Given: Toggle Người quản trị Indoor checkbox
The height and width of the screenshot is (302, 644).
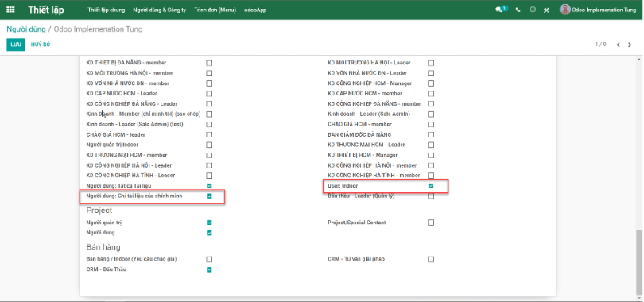Looking at the screenshot, I should tap(209, 145).
